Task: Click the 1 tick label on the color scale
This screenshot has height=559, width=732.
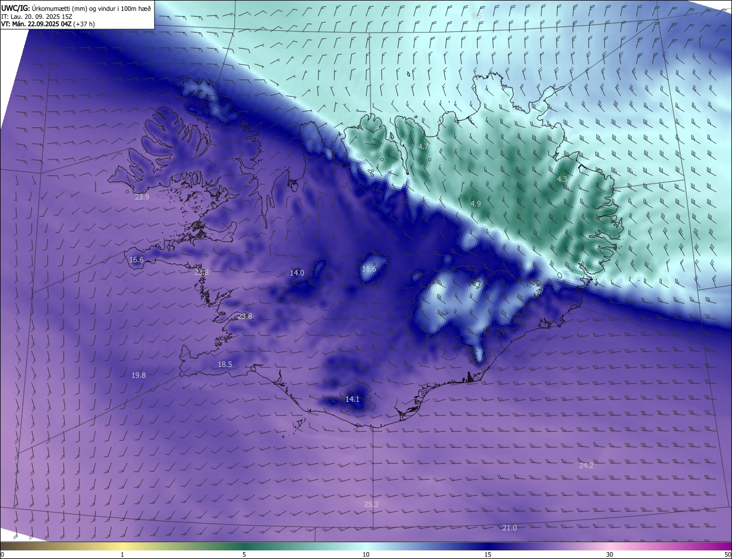Action: tap(122, 554)
